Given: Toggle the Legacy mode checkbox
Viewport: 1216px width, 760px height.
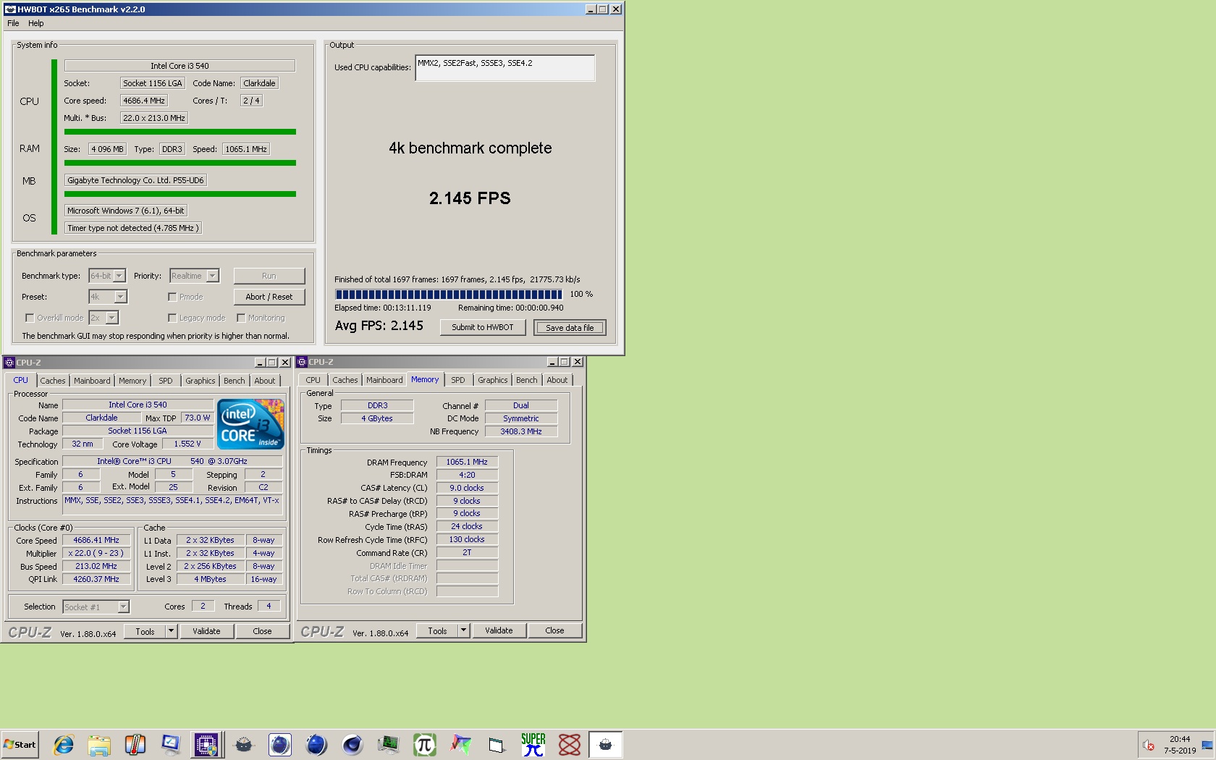Looking at the screenshot, I should 172,318.
